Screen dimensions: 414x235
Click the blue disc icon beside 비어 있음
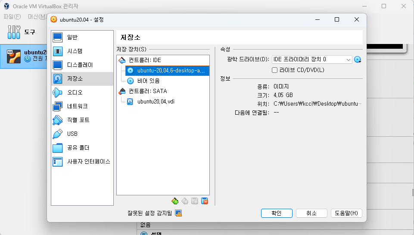(x=131, y=81)
